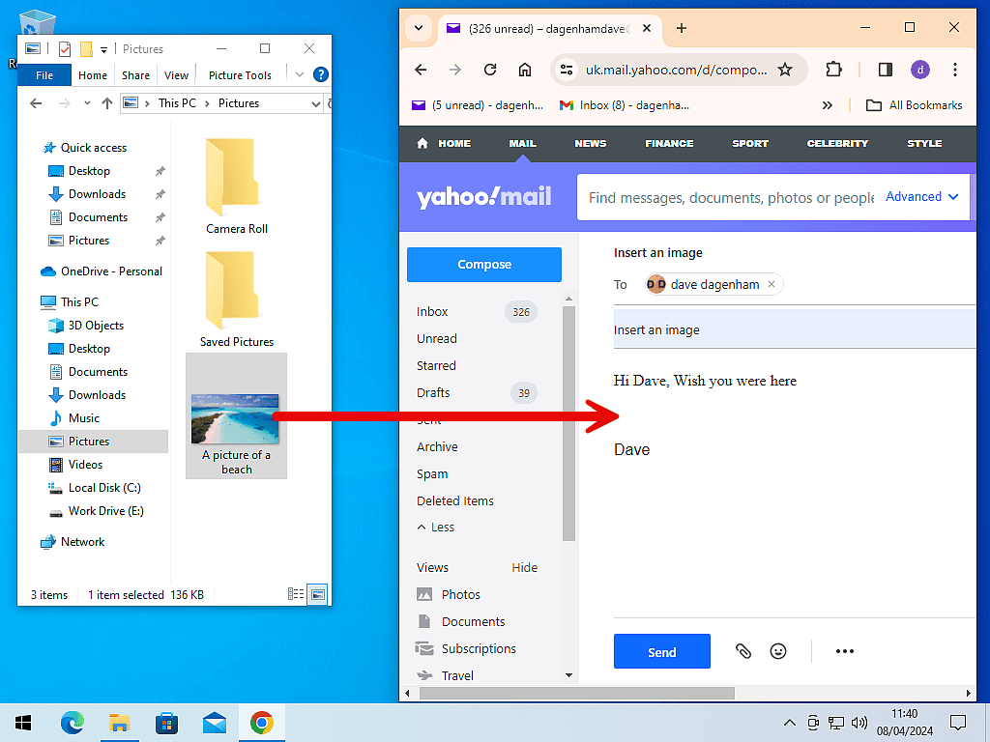The height and width of the screenshot is (742, 990).
Task: Switch to the NEWS tab in Yahoo
Action: click(590, 143)
